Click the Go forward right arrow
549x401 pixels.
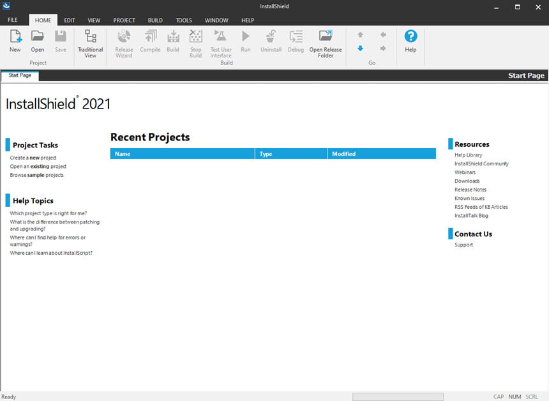[383, 49]
